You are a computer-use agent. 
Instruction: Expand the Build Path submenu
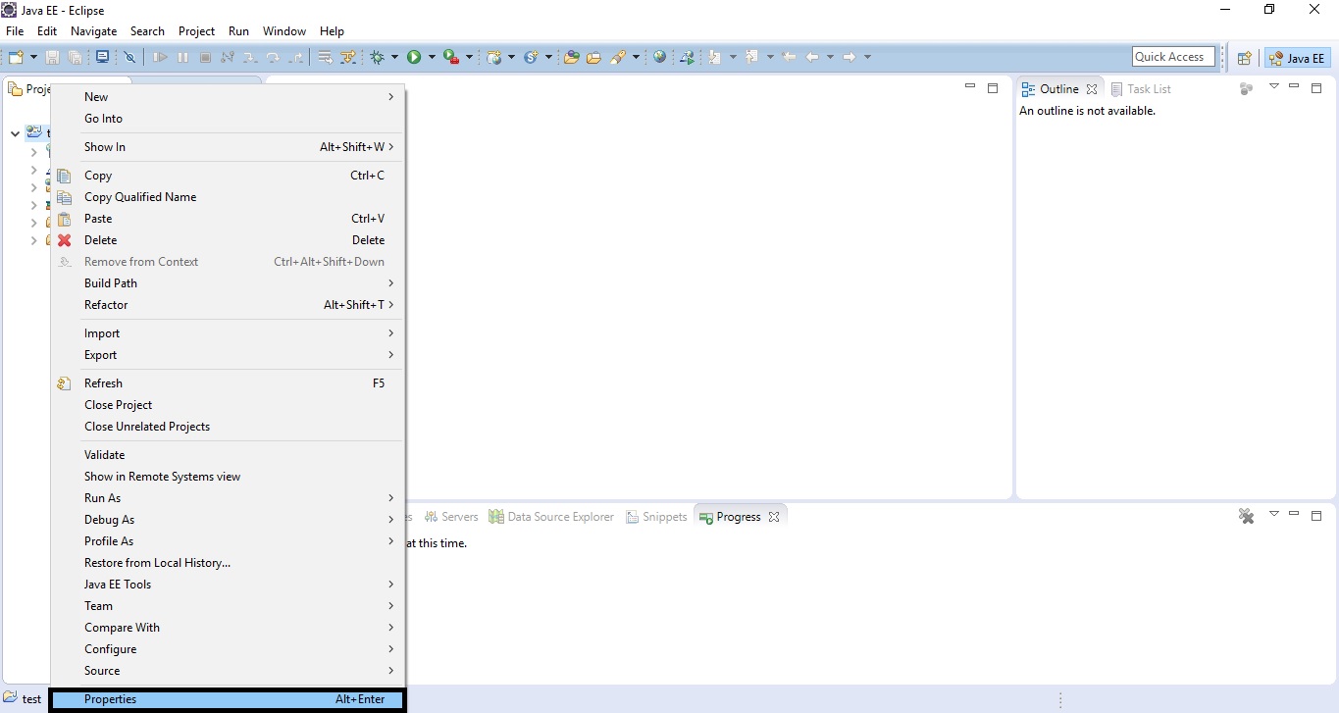(228, 283)
